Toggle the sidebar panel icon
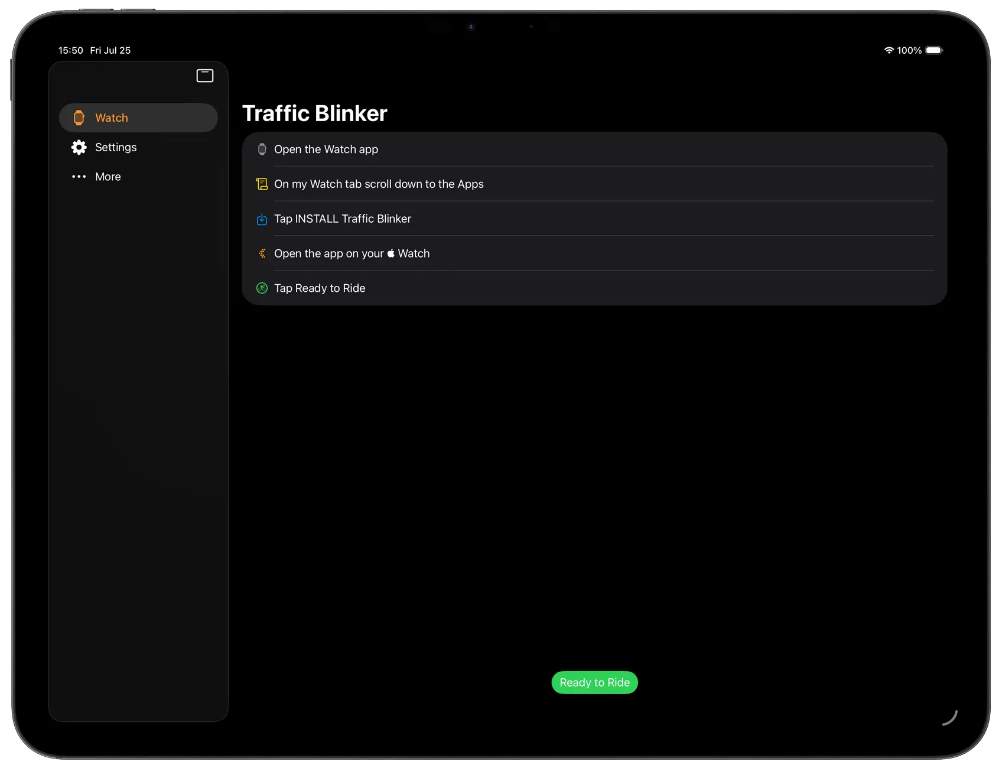The width and height of the screenshot is (1002, 768). 204,76
